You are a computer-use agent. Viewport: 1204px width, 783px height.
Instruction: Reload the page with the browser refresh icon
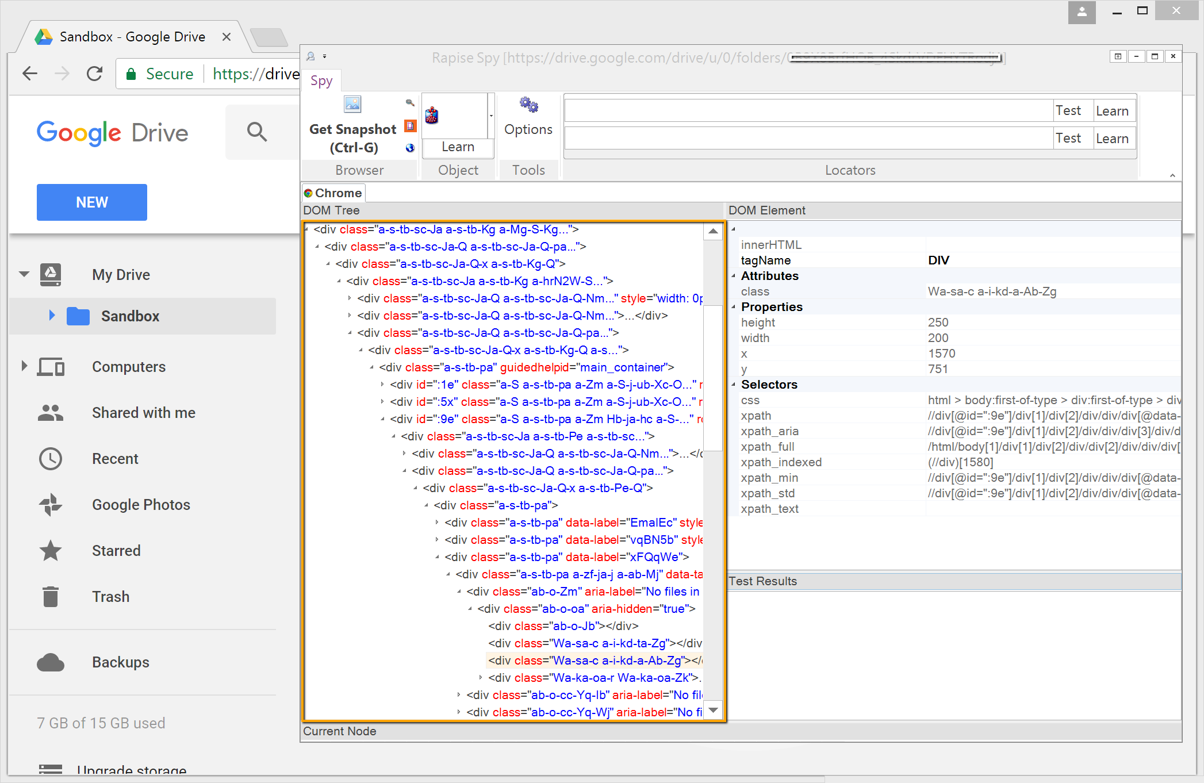coord(94,74)
